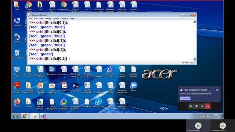Click the output line ['red', 'green']
The height and width of the screenshot is (132, 235).
(x=41, y=54)
